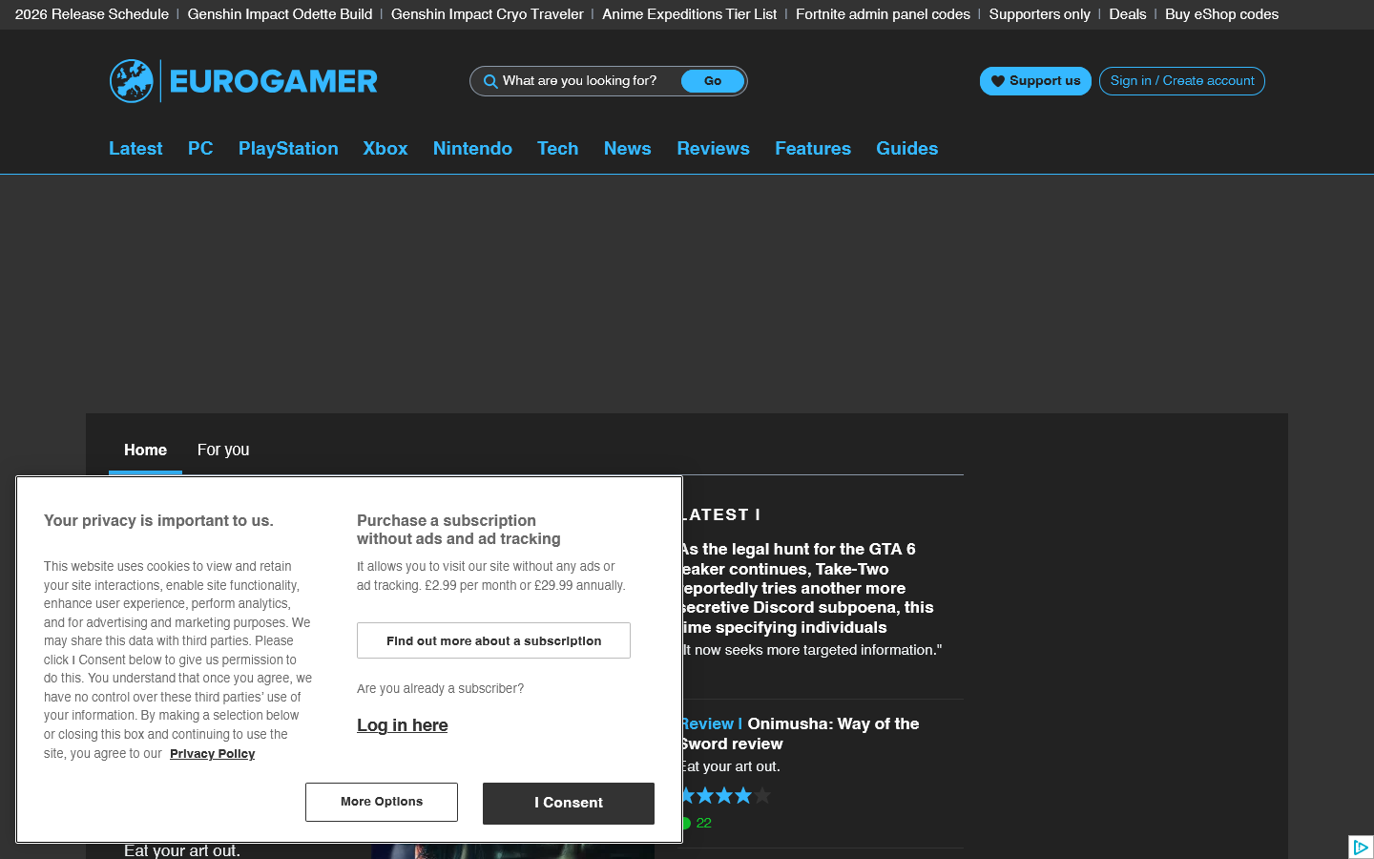Open the Privacy Policy link

click(213, 754)
